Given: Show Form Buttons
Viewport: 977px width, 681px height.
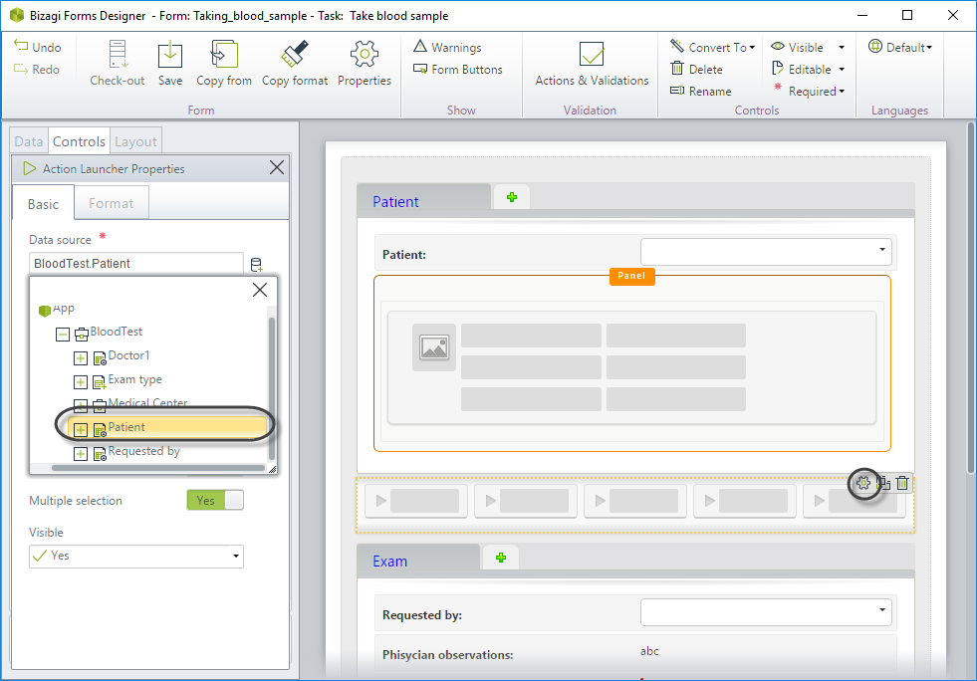Looking at the screenshot, I should [x=458, y=69].
